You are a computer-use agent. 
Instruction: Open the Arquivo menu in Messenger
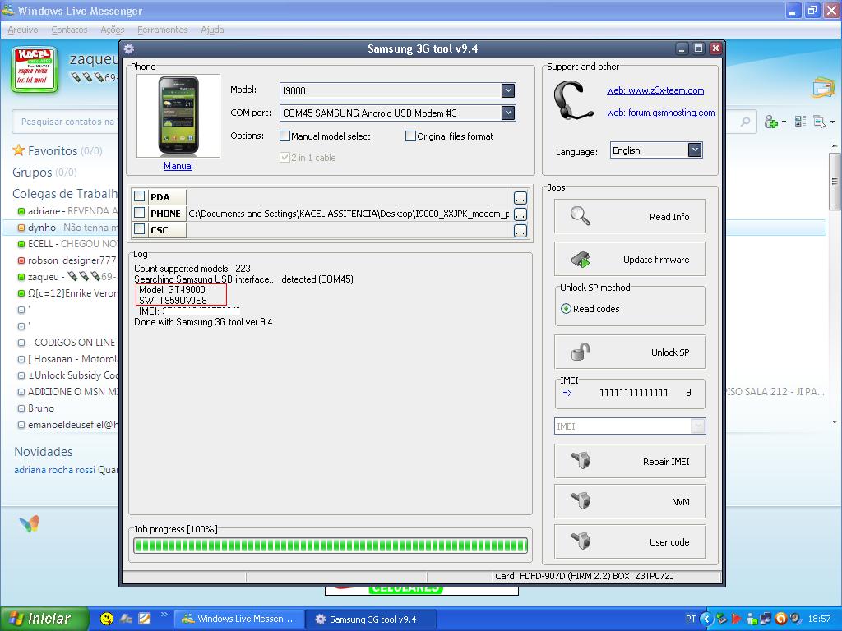[22, 30]
